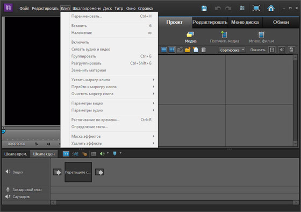The image size is (301, 212).
Task: Expand Маска эффектов submenu
Action: point(110,137)
